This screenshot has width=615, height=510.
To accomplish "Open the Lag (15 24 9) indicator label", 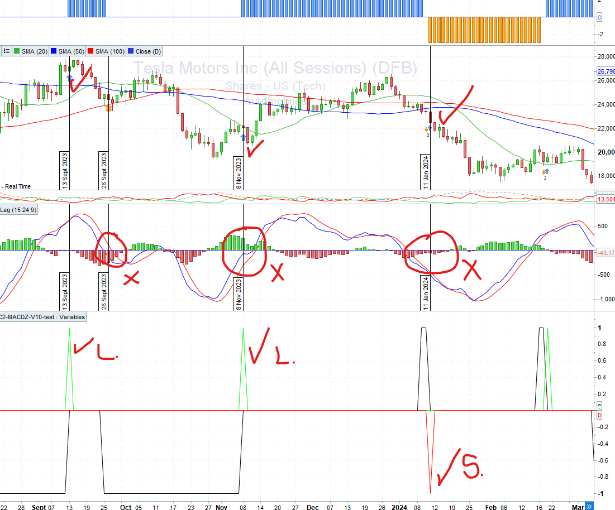I will tap(18, 210).
